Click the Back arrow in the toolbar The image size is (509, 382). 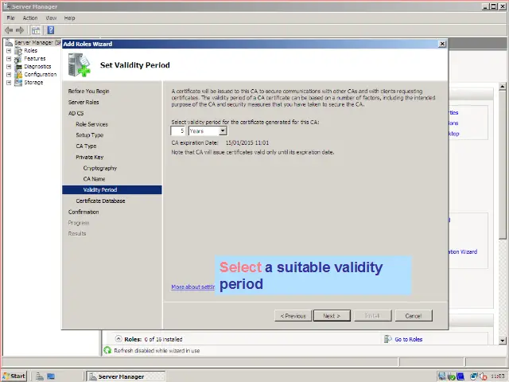tap(9, 30)
